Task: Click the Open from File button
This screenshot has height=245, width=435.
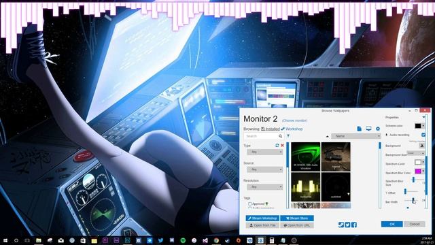Action: click(263, 225)
